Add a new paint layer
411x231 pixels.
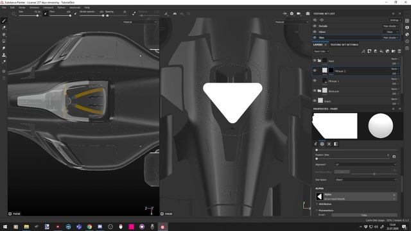375,51
